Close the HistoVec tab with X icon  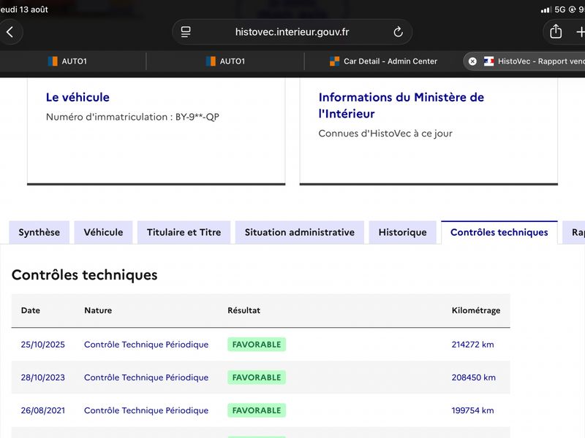[472, 61]
